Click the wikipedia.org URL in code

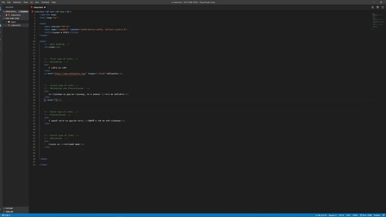coord(70,74)
